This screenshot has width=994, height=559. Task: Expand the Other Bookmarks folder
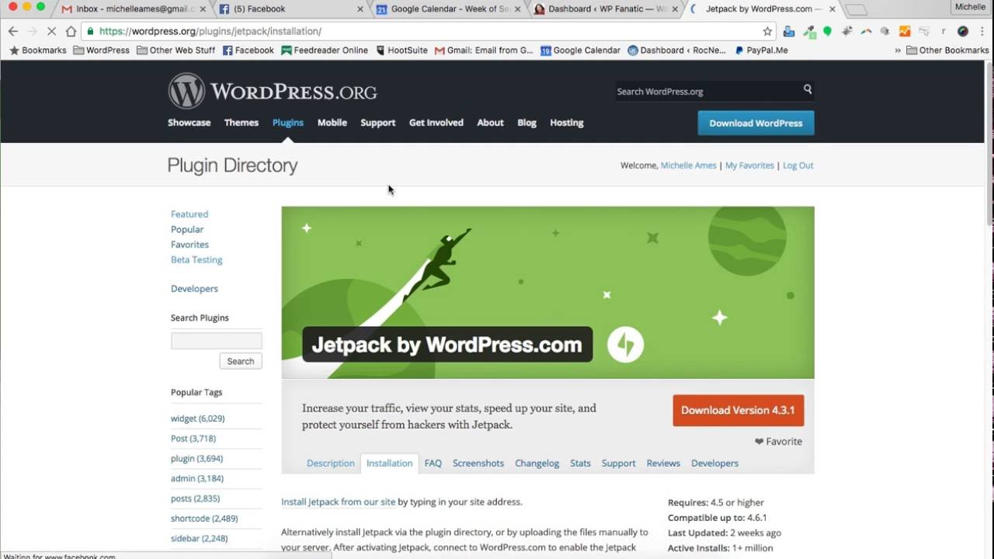947,50
